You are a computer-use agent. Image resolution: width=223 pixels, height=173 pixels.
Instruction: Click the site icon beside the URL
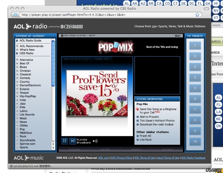[x=15, y=14]
